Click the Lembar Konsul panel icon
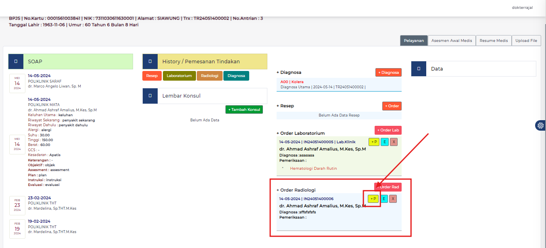The image size is (546, 248). pos(150,96)
